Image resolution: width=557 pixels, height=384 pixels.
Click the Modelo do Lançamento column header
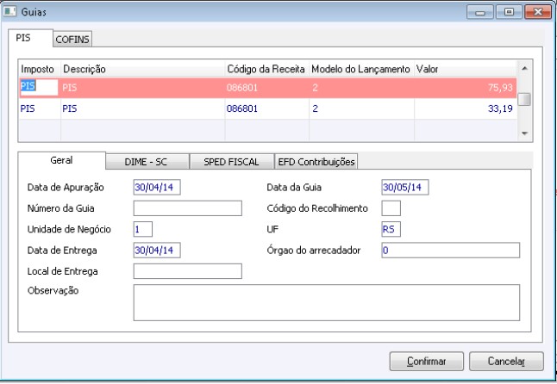tap(360, 69)
